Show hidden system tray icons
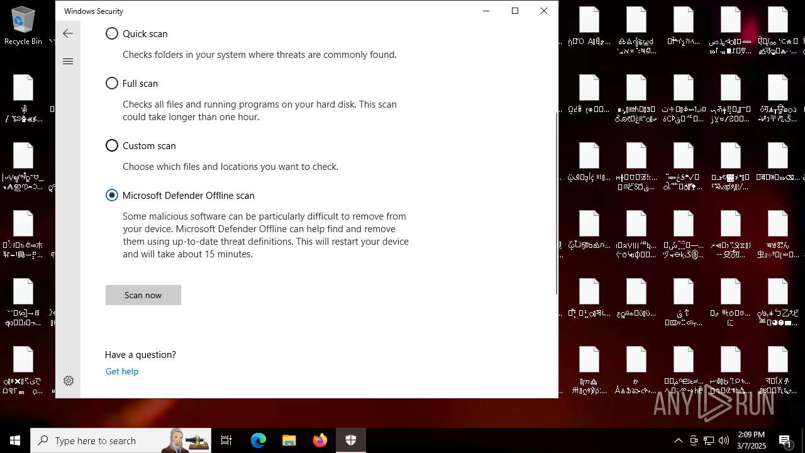 pyautogui.click(x=678, y=440)
